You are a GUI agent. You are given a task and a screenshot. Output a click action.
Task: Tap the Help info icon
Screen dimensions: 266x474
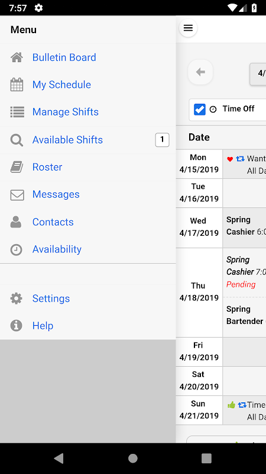click(x=17, y=325)
